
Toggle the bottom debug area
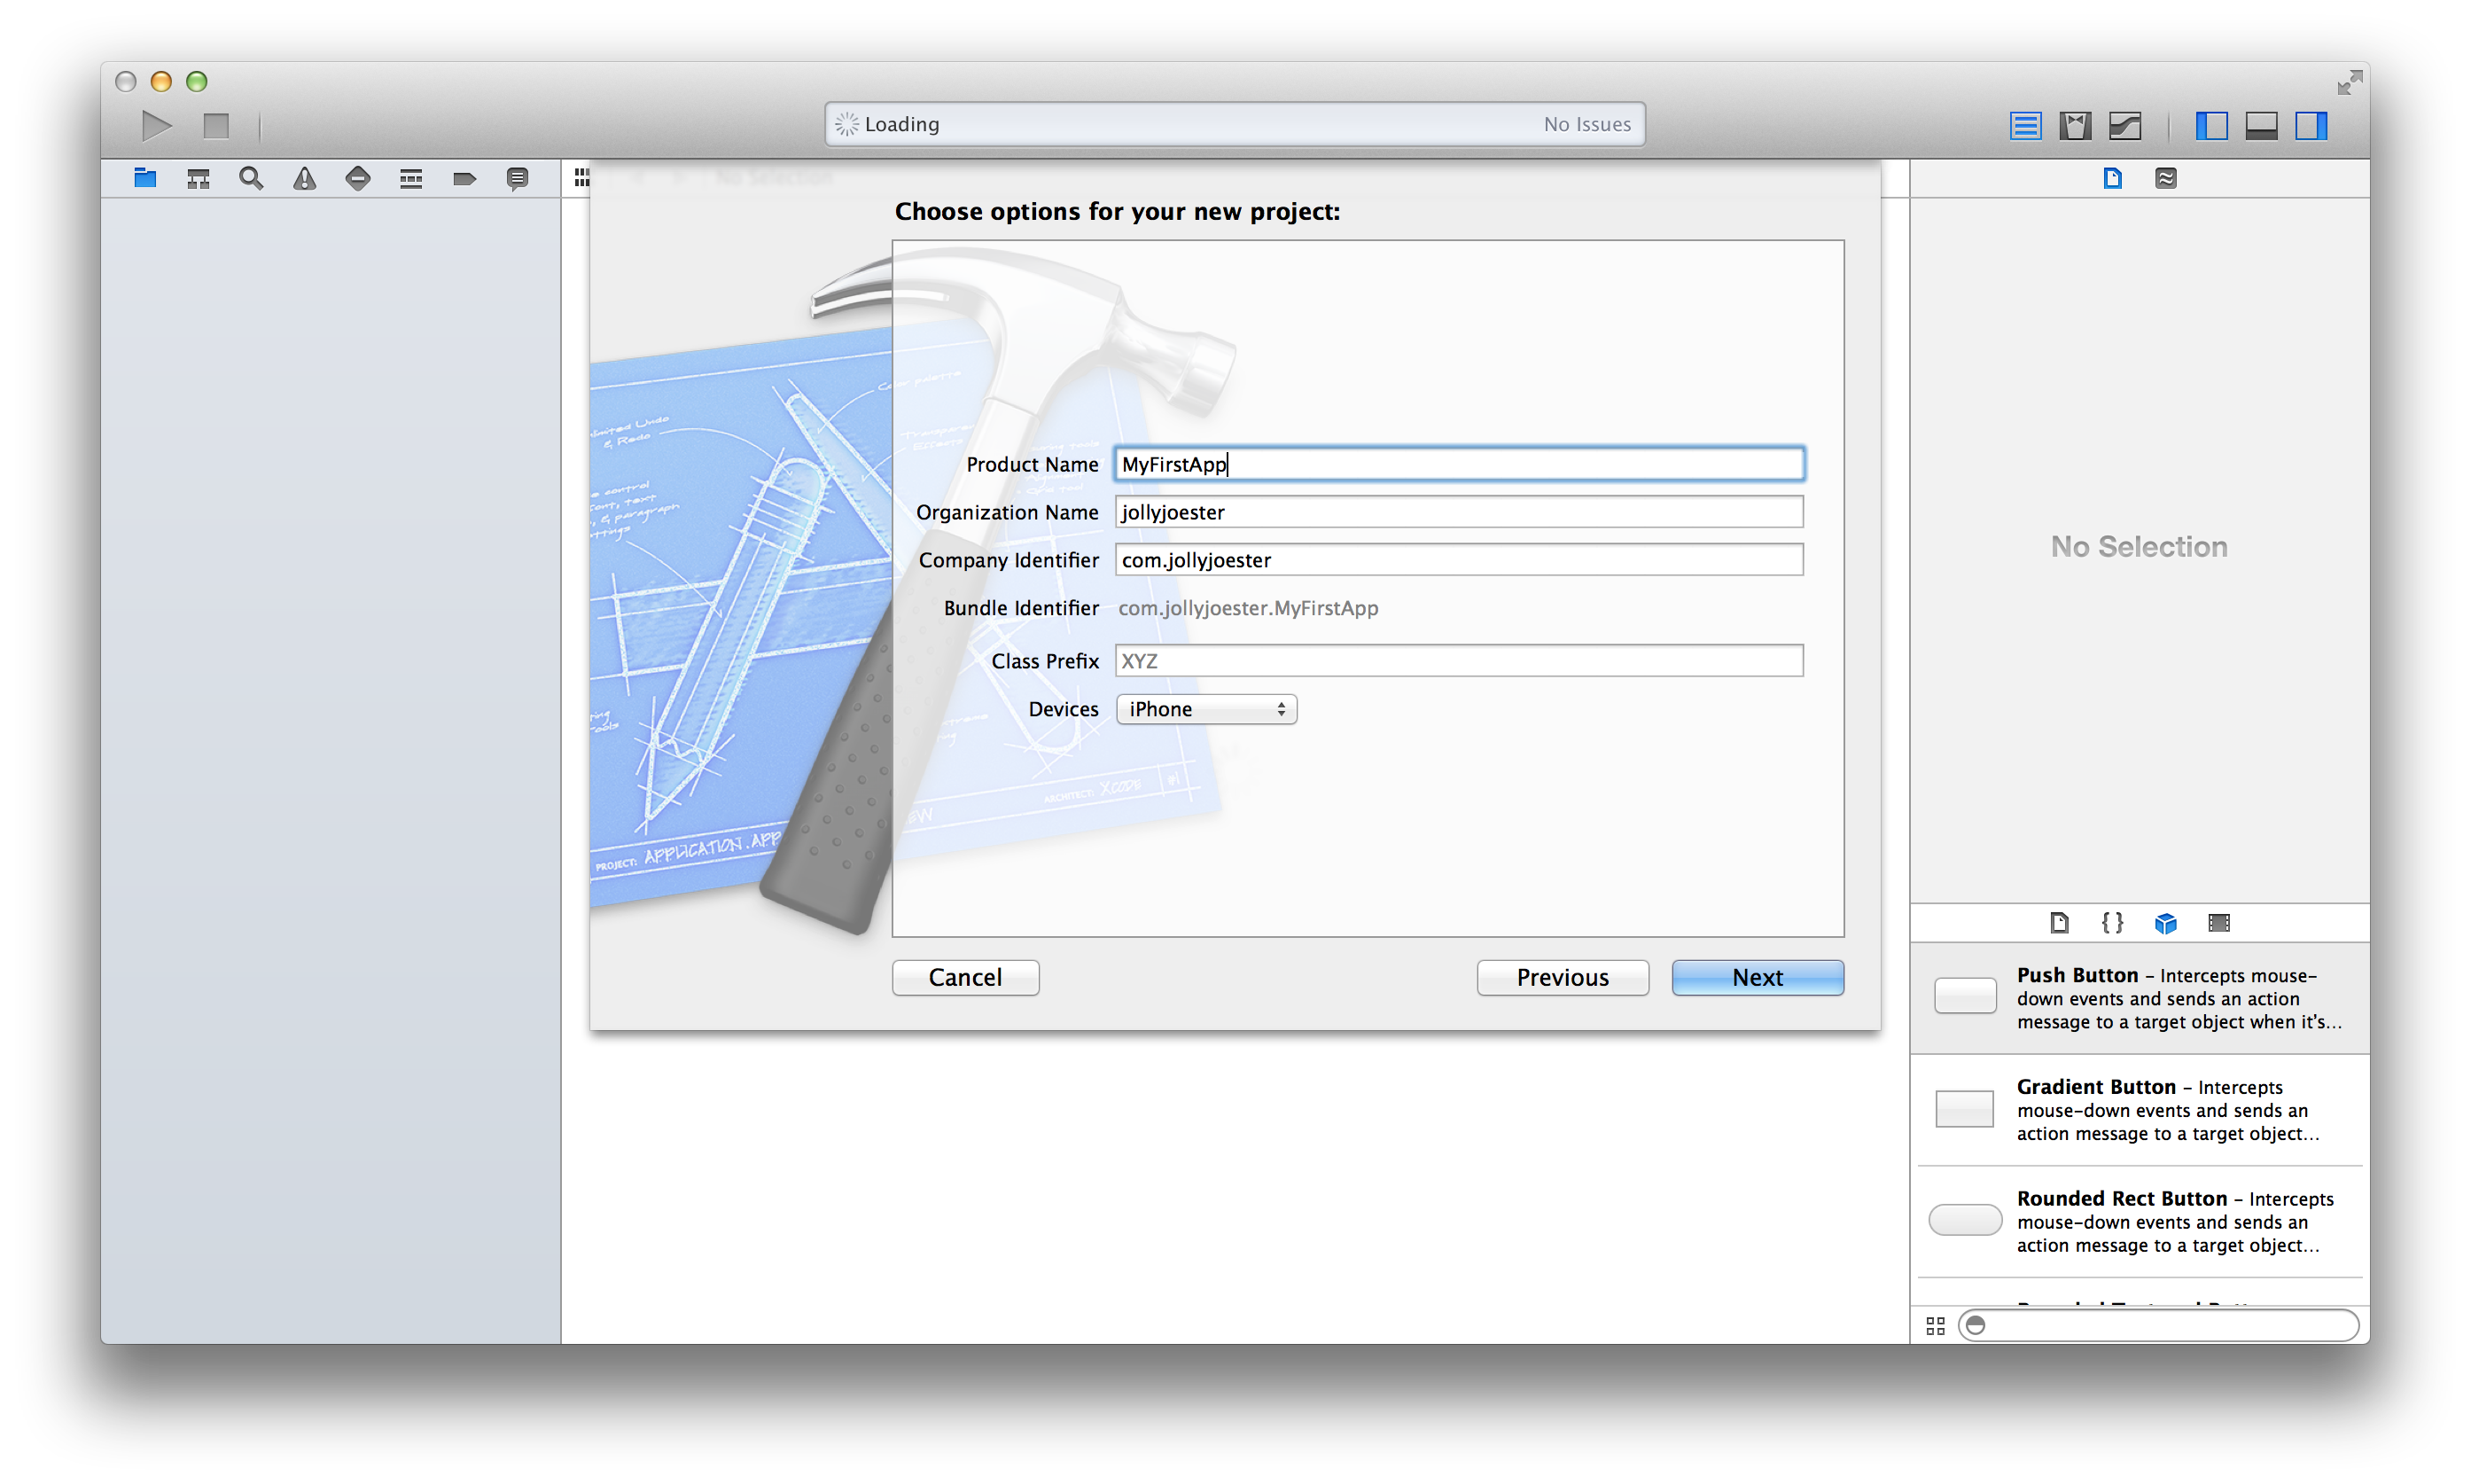tap(2261, 126)
